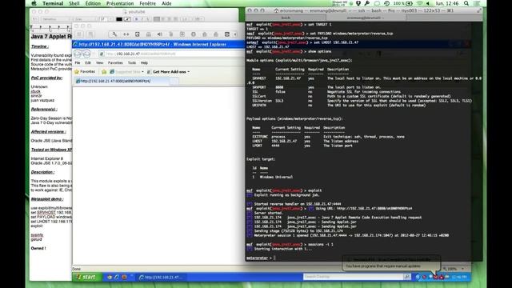Open Get More Add-ons dropdown
This screenshot has height=288, width=512.
(168, 71)
